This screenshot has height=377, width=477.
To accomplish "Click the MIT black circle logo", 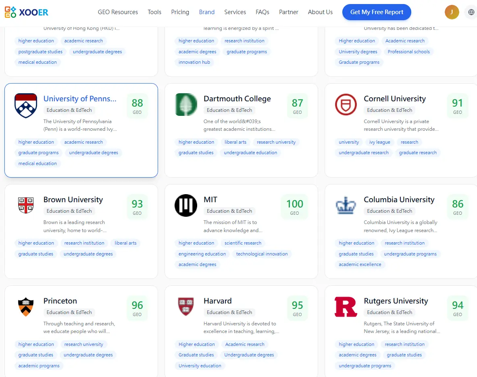I will 186,205.
